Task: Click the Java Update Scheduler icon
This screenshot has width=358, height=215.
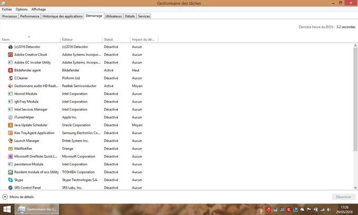Action: pos(11,125)
